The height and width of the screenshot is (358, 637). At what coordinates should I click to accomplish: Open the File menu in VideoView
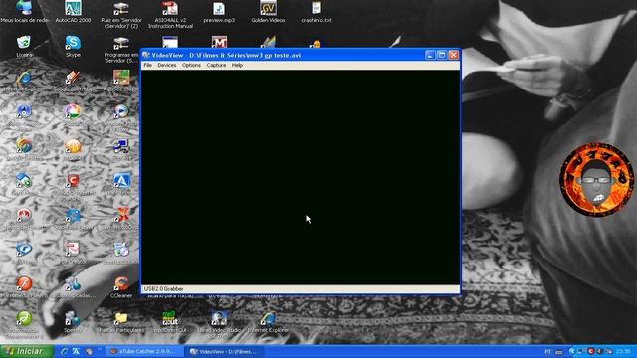tap(148, 65)
